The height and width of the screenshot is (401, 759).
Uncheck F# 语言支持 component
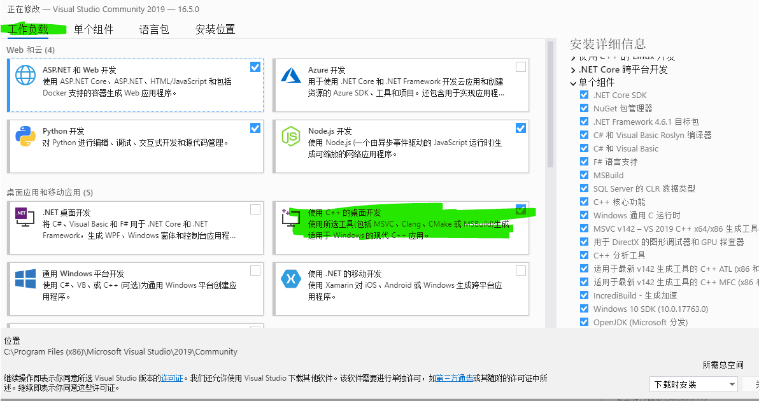point(585,162)
